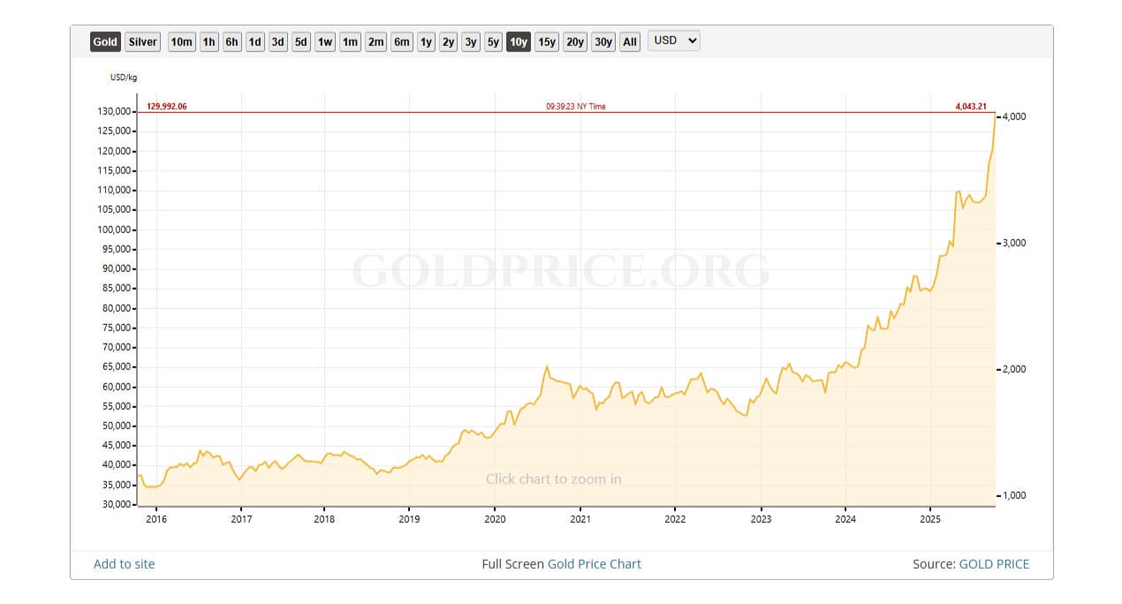This screenshot has height=604, width=1122.
Task: Toggle the active 10y range
Action: click(x=518, y=42)
